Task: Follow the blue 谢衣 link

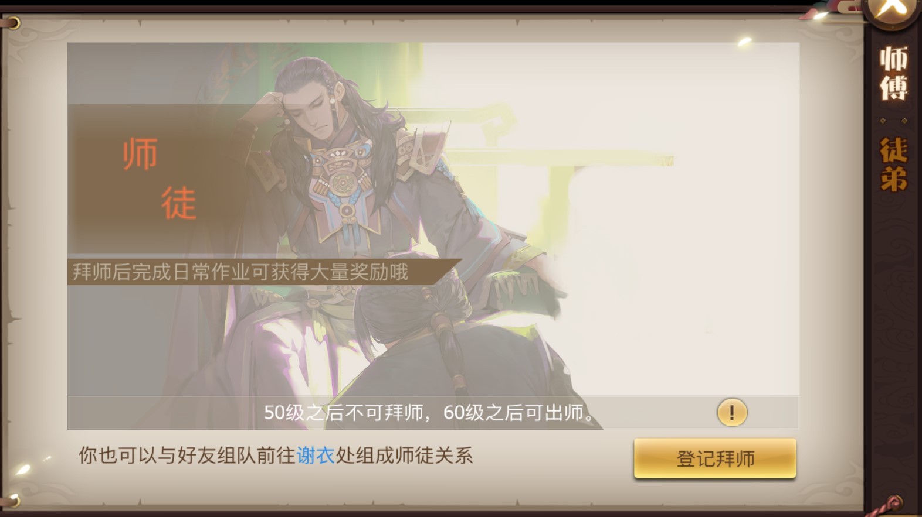Action: point(316,456)
